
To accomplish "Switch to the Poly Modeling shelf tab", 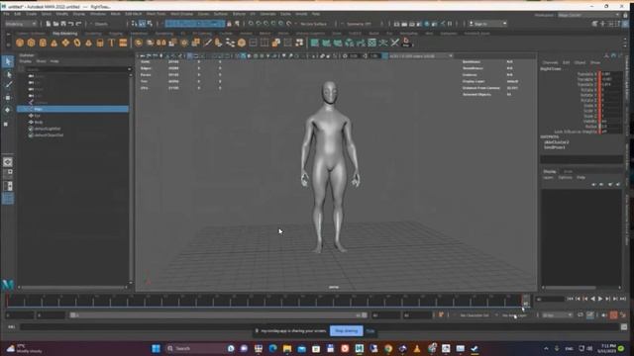I will pos(65,34).
